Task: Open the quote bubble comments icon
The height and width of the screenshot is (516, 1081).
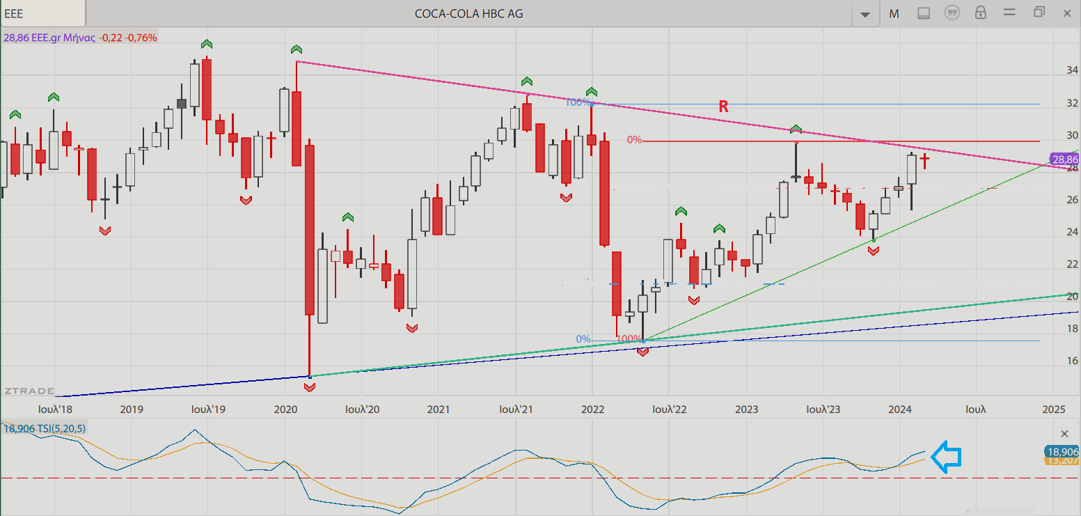Action: (952, 13)
